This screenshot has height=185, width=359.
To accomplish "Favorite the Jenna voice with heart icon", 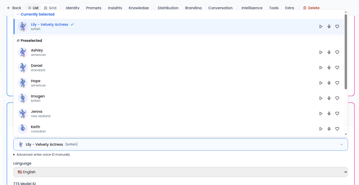I will pos(337,114).
